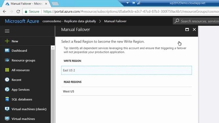Image resolution: width=219 pixels, height=123 pixels.
Task: Open App Services
Action: [21, 90]
